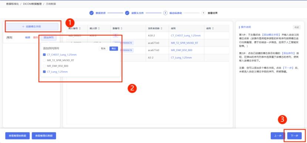Click the 示例数据 breadcrumb
The height and width of the screenshot is (143, 307).
(51, 4)
